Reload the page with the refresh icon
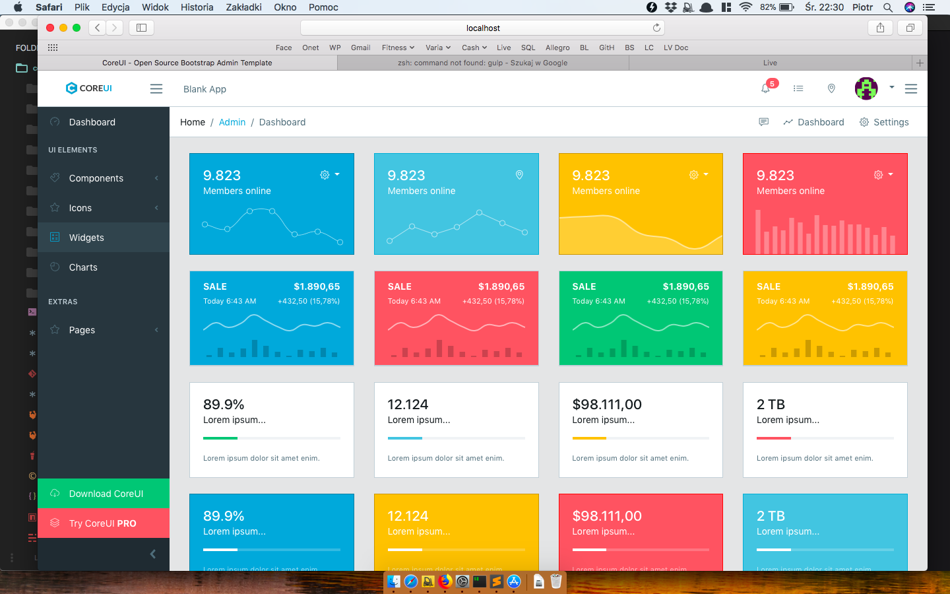 pos(656,28)
